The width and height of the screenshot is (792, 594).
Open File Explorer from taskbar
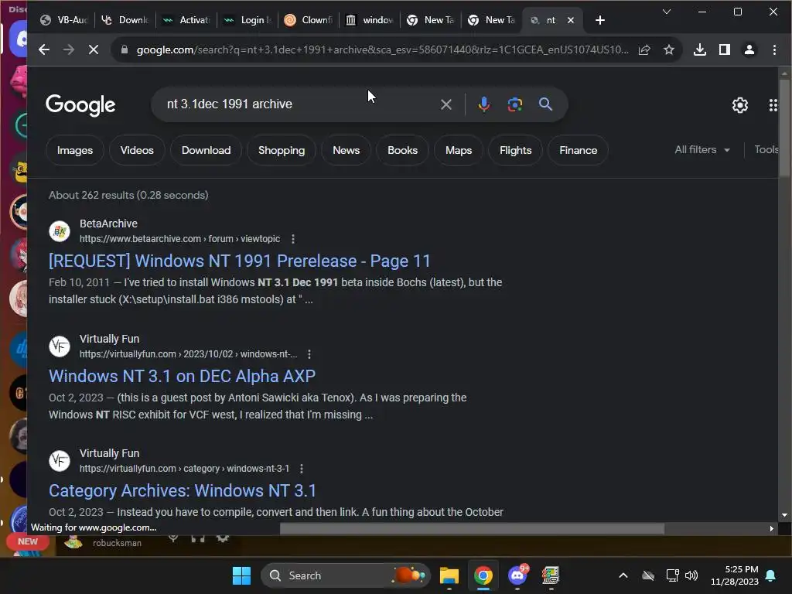click(449, 575)
